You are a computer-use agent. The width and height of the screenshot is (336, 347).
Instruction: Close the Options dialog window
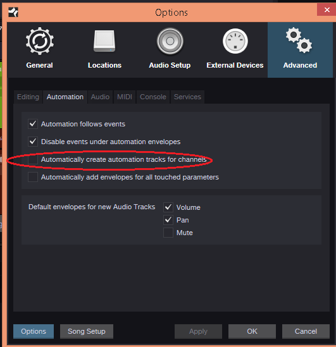(327, 9)
